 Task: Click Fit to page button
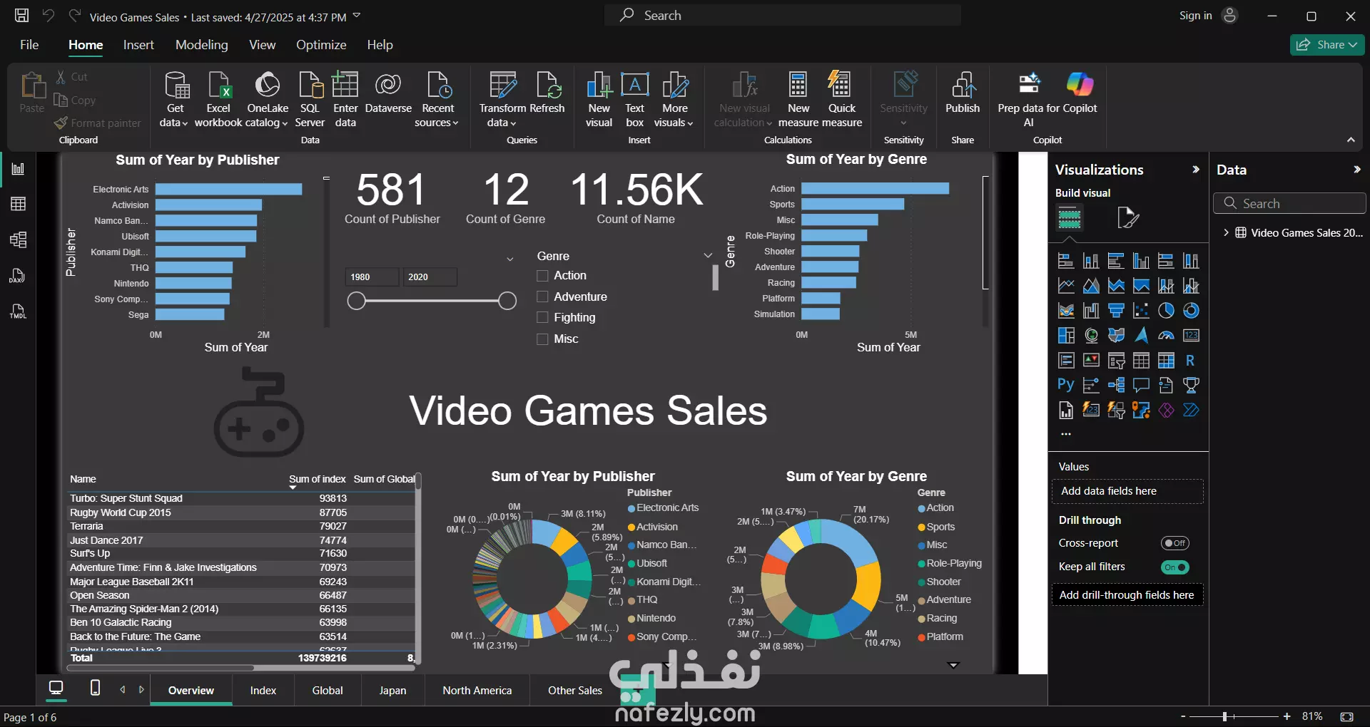coord(1346,716)
